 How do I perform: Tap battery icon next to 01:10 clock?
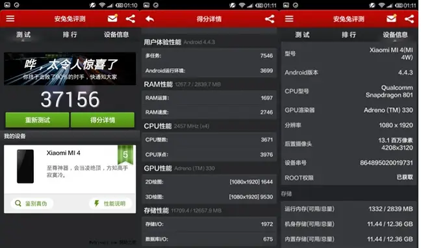coord(119,5)
